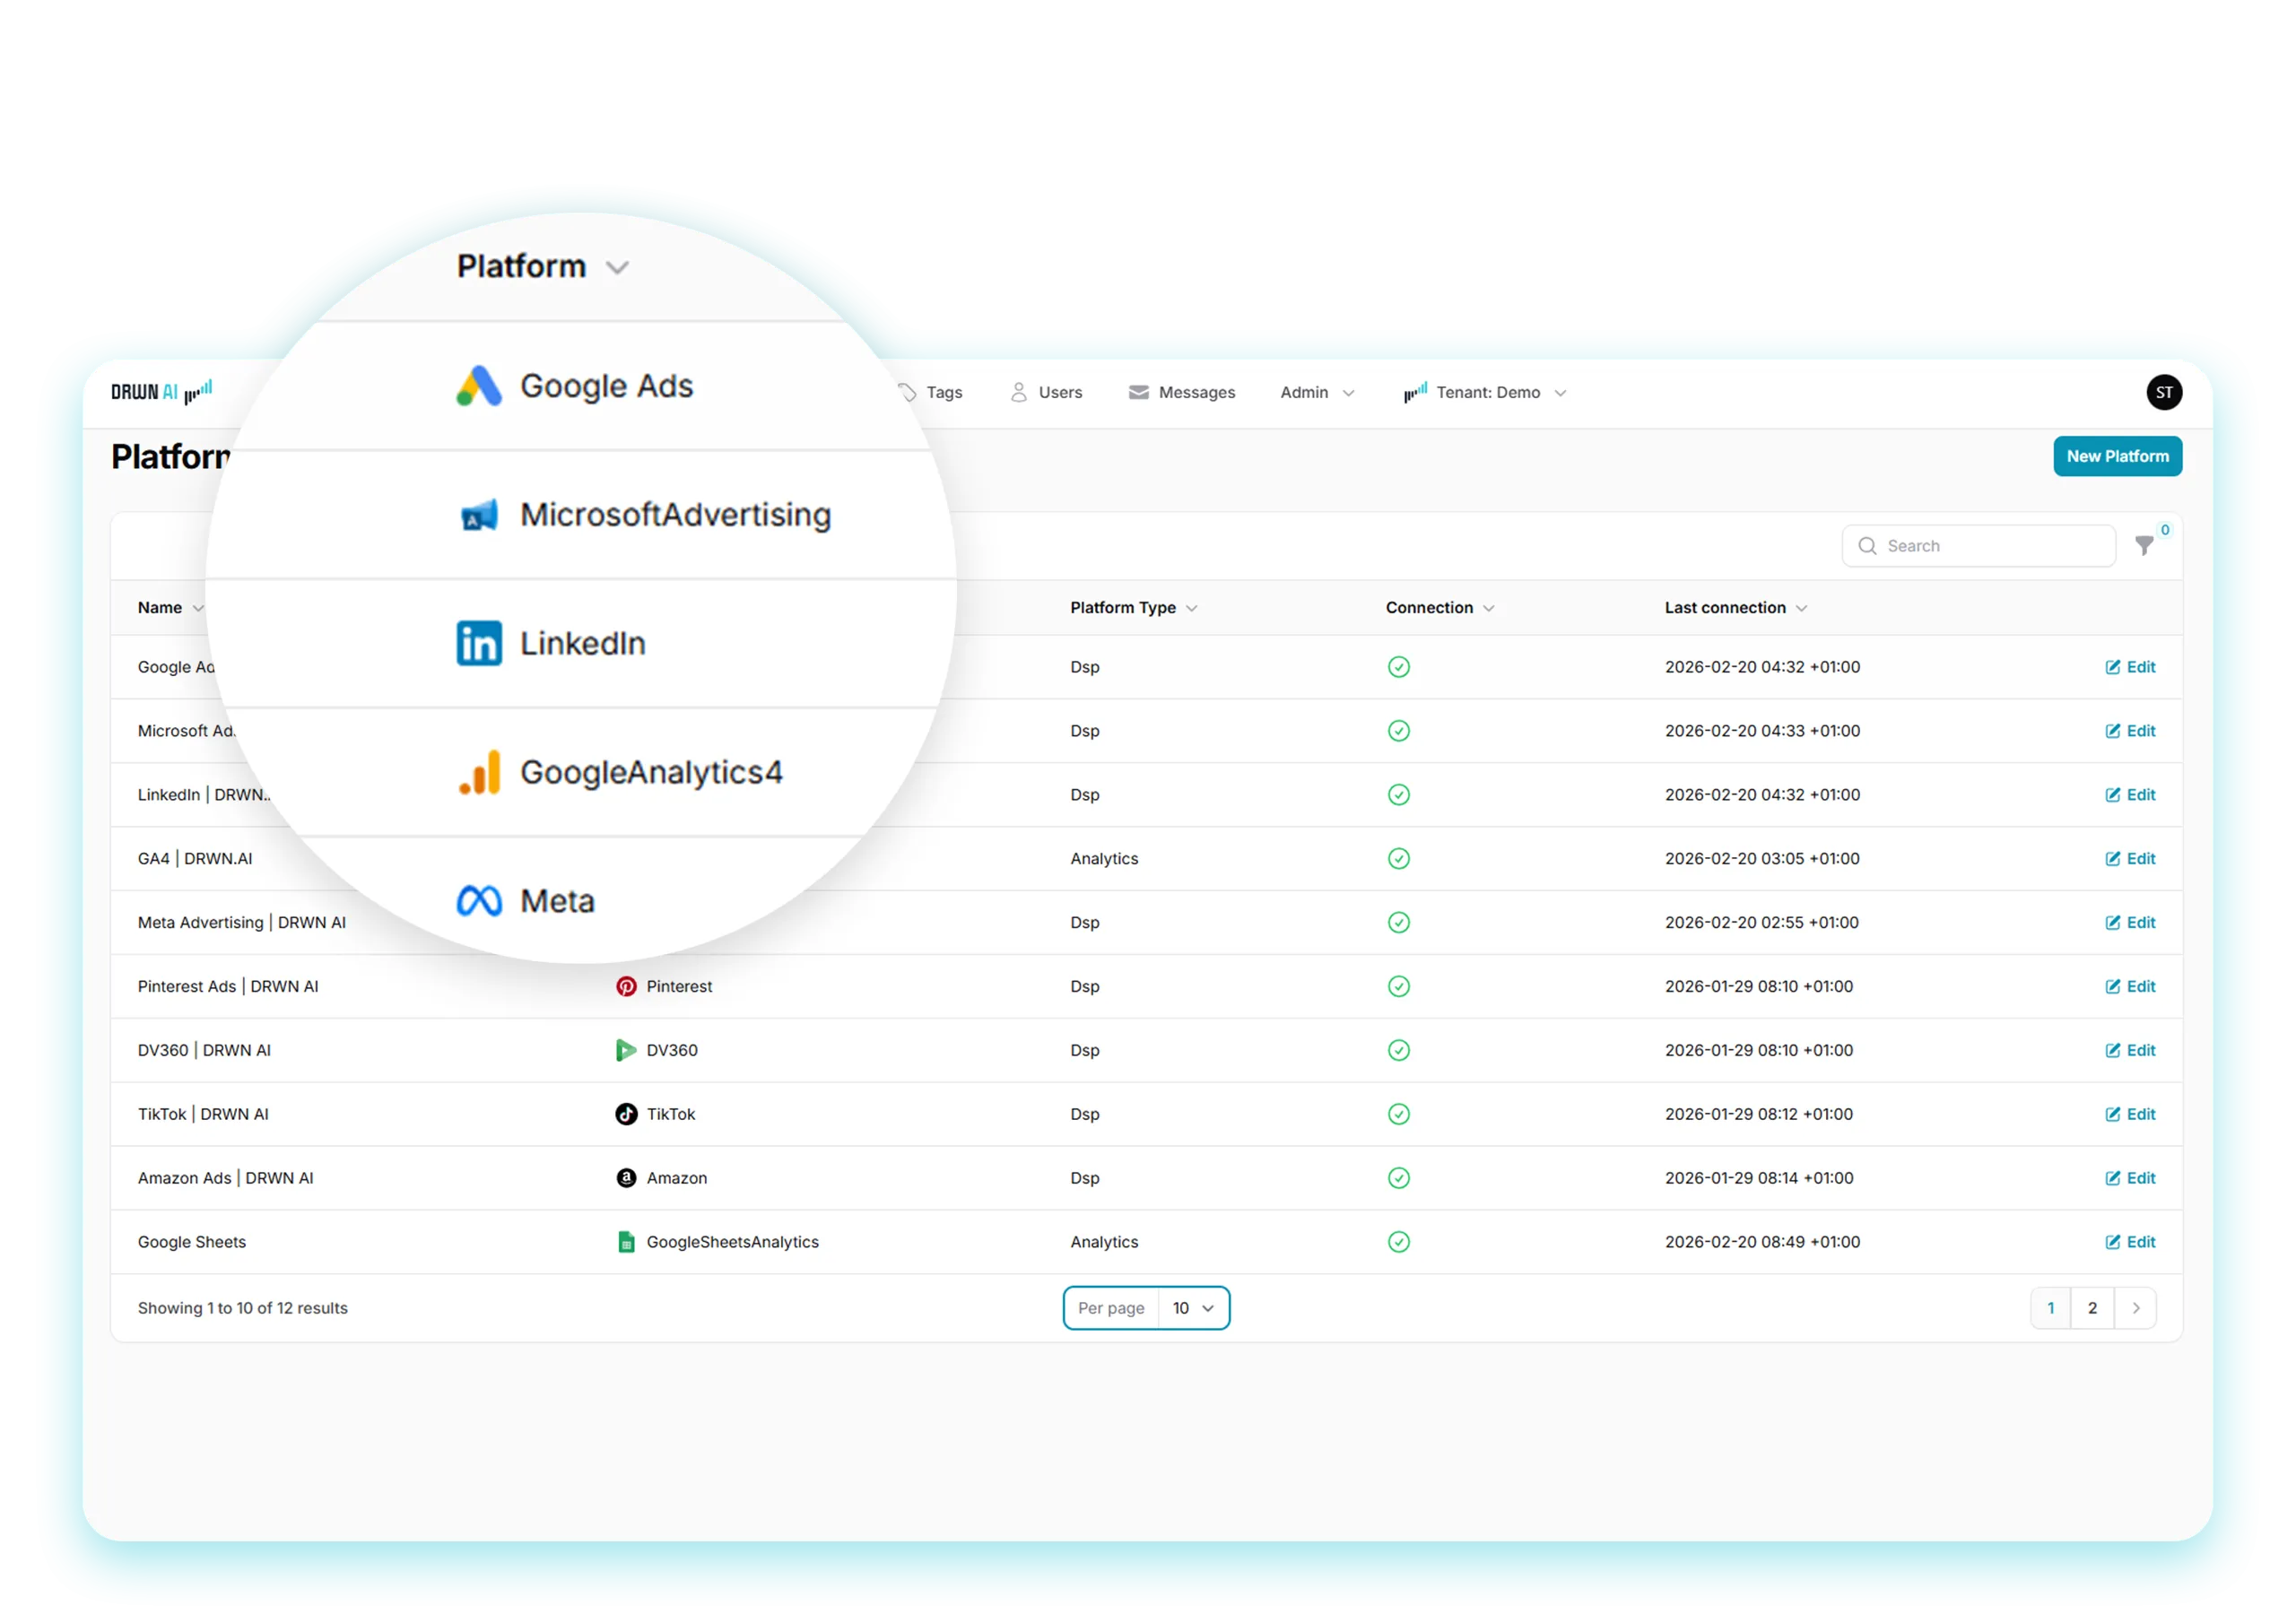The image size is (2296, 1614).
Task: Click the GoogleSheetsAnalytics sheet icon
Action: 626,1242
